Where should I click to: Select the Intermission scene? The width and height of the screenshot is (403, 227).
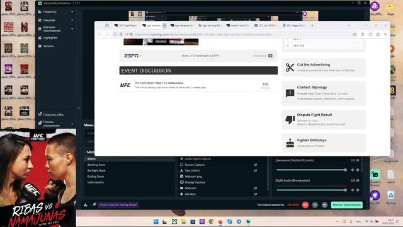(96, 182)
